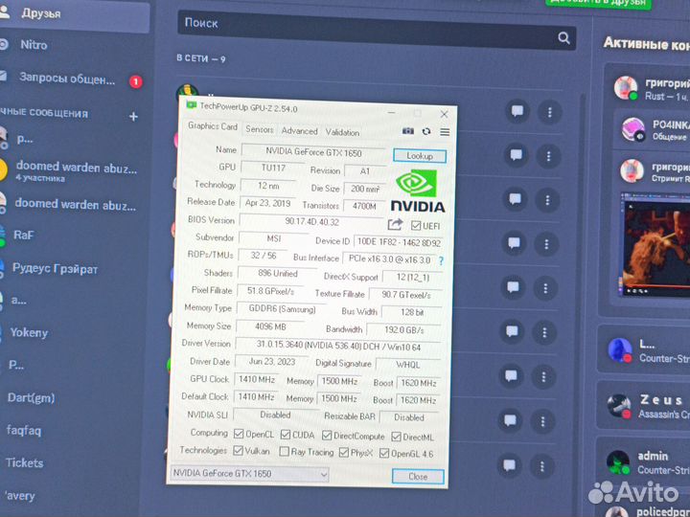Toggle the DirectCompute checkbox
The width and height of the screenshot is (690, 517).
tap(327, 436)
